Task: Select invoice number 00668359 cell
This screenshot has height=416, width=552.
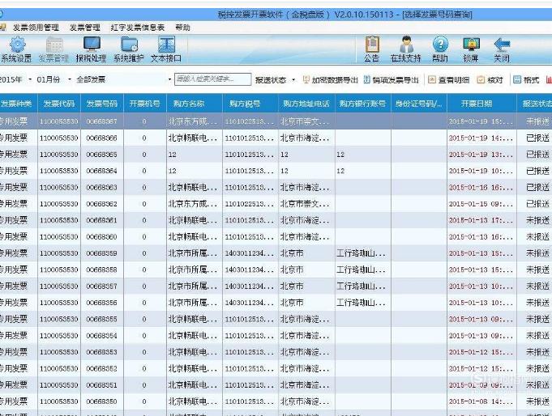Action: point(102,253)
